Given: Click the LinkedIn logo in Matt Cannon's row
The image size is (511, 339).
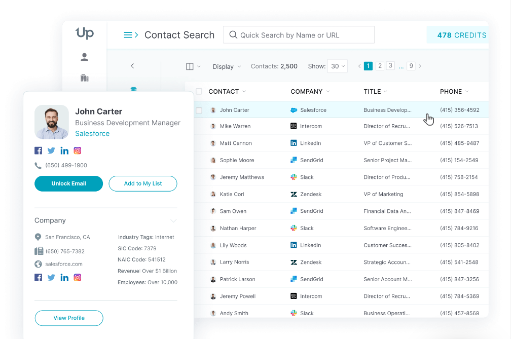Looking at the screenshot, I should click(x=294, y=143).
